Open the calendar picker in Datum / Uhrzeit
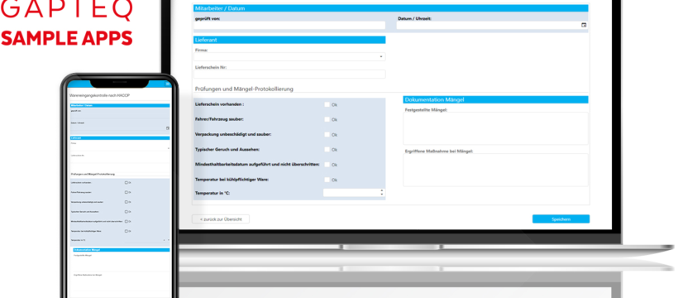 (x=584, y=25)
